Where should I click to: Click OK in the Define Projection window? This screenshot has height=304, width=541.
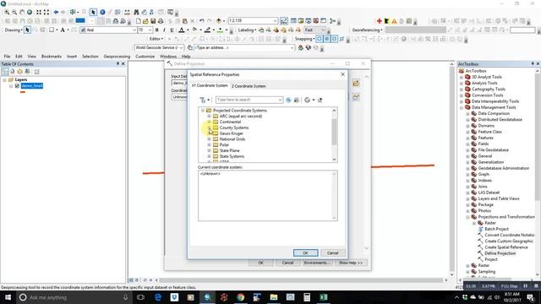[x=261, y=263]
